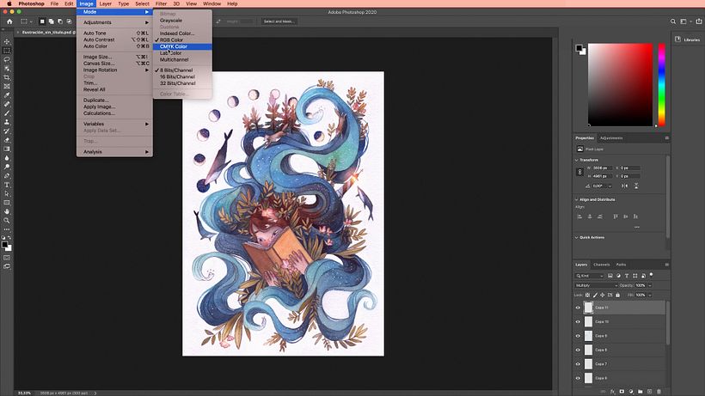This screenshot has width=705, height=396.
Task: Toggle Quick Mask mode icon in toolbar
Action: coord(7,258)
